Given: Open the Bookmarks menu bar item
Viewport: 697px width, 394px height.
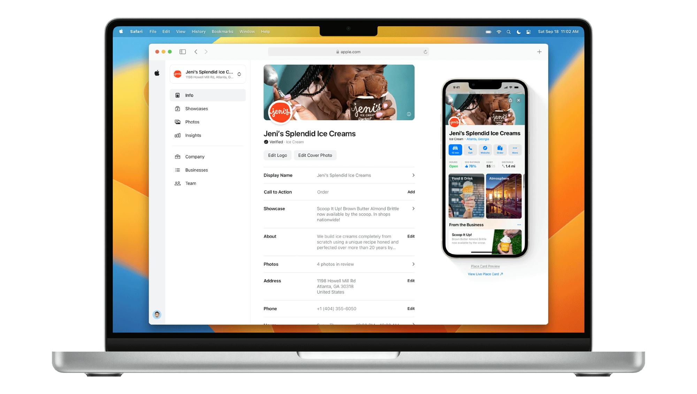Looking at the screenshot, I should click(222, 31).
